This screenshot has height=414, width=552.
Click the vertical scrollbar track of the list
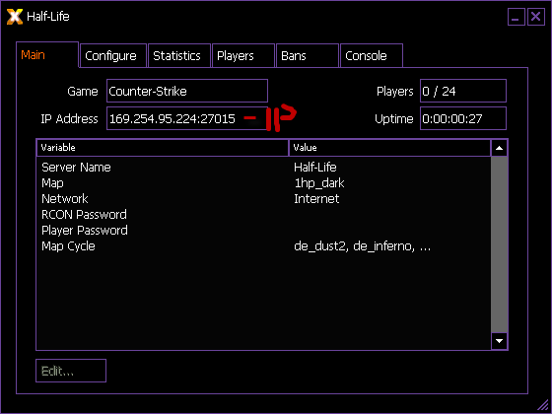click(499, 244)
